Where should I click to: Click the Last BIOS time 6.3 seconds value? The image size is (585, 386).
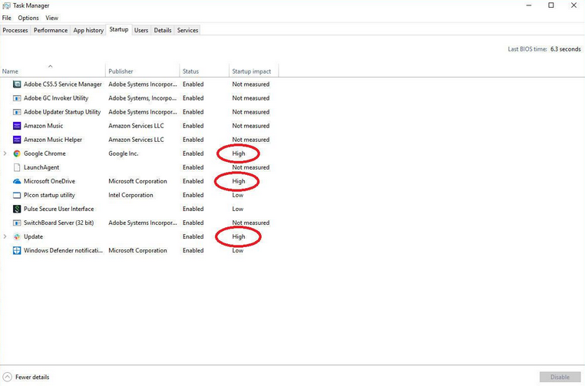[566, 49]
